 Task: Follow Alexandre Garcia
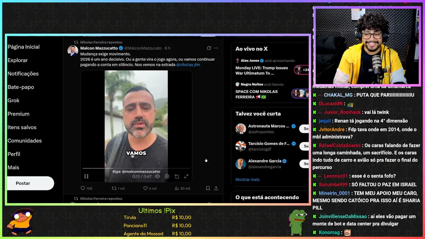(x=303, y=164)
